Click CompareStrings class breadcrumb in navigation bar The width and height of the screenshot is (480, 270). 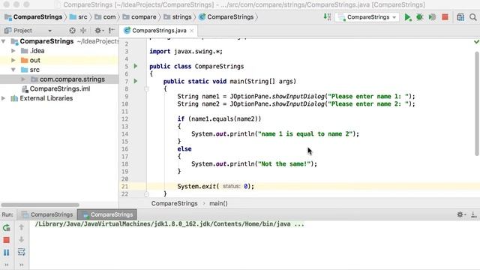click(226, 16)
